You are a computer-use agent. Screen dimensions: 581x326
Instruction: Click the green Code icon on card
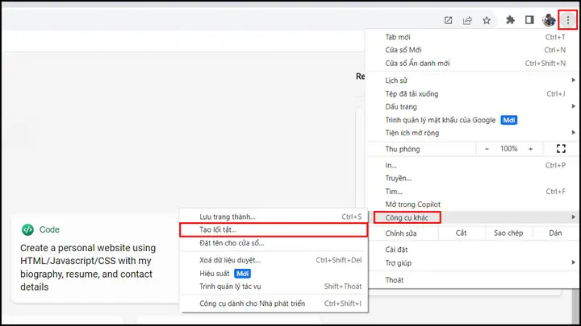27,229
